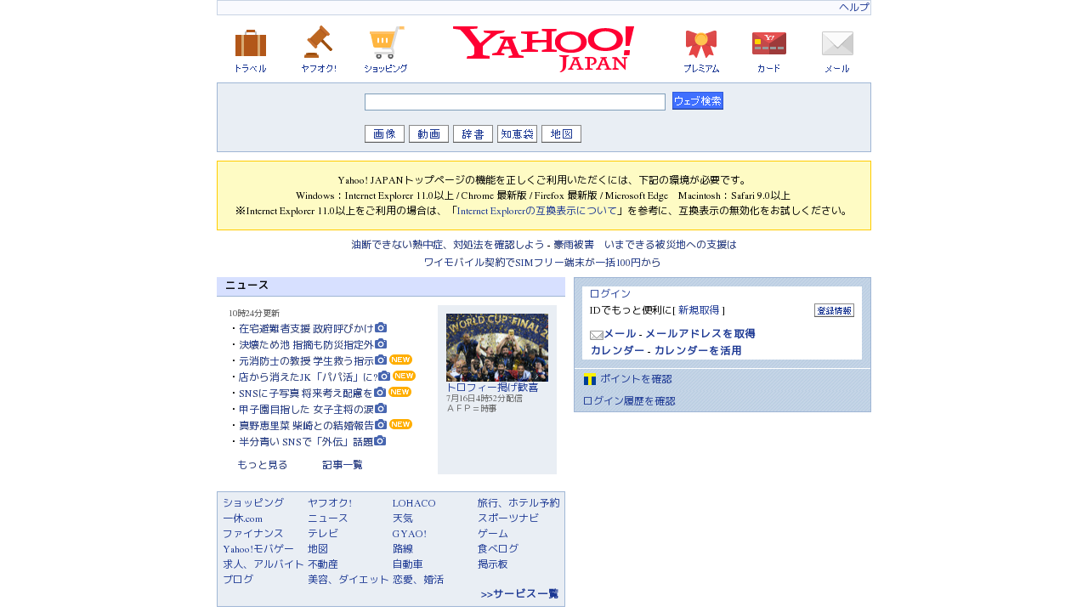This screenshot has width=1088, height=612.
Task: Open 旅行、ホテル予約 service link
Action: click(x=518, y=502)
